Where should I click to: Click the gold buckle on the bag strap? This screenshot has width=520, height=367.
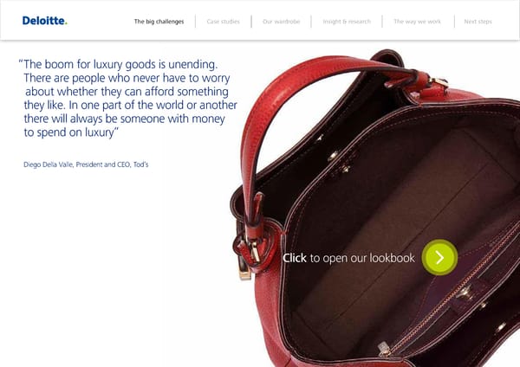[254, 250]
